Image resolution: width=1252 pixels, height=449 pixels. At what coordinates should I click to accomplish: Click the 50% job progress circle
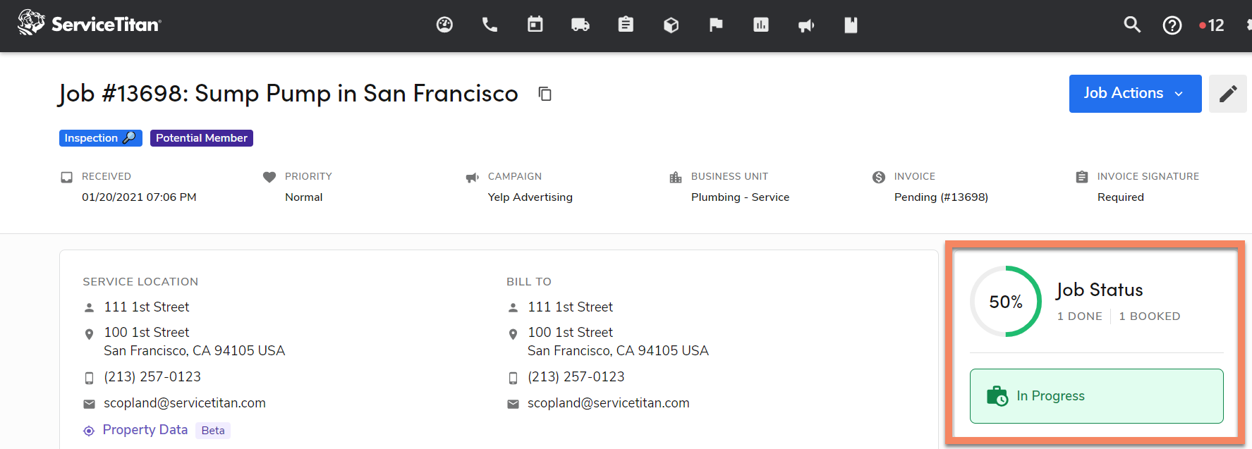click(x=1006, y=302)
